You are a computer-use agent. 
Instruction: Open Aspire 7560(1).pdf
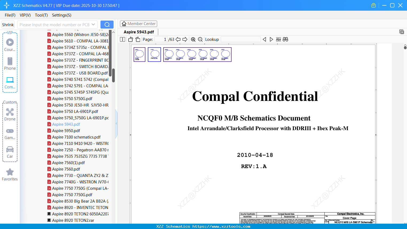tap(66, 163)
